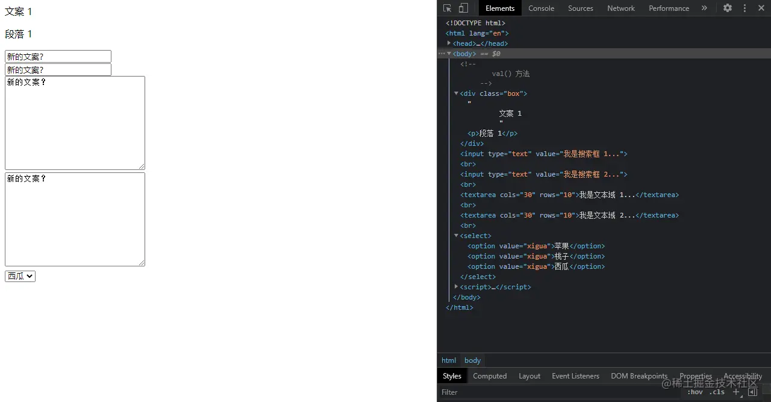
Task: Activate the inspect element picker icon
Action: pyautogui.click(x=447, y=8)
